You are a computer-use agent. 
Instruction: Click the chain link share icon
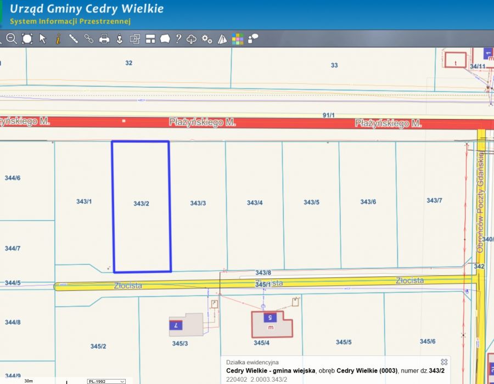pyautogui.click(x=88, y=39)
